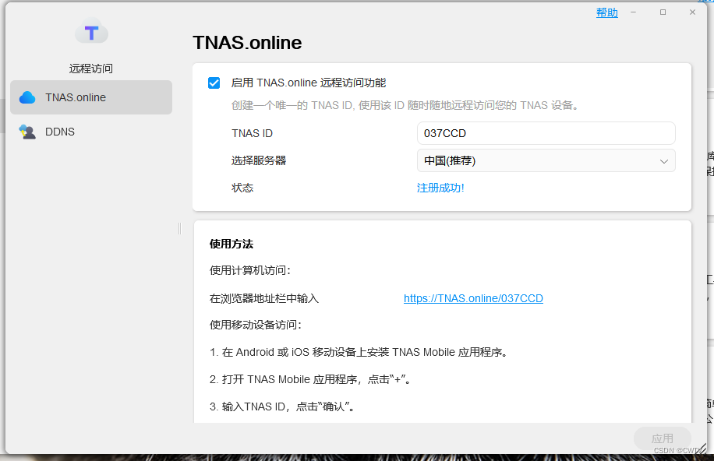Click the remote access cloud T icon
Image resolution: width=714 pixels, height=461 pixels.
point(91,32)
